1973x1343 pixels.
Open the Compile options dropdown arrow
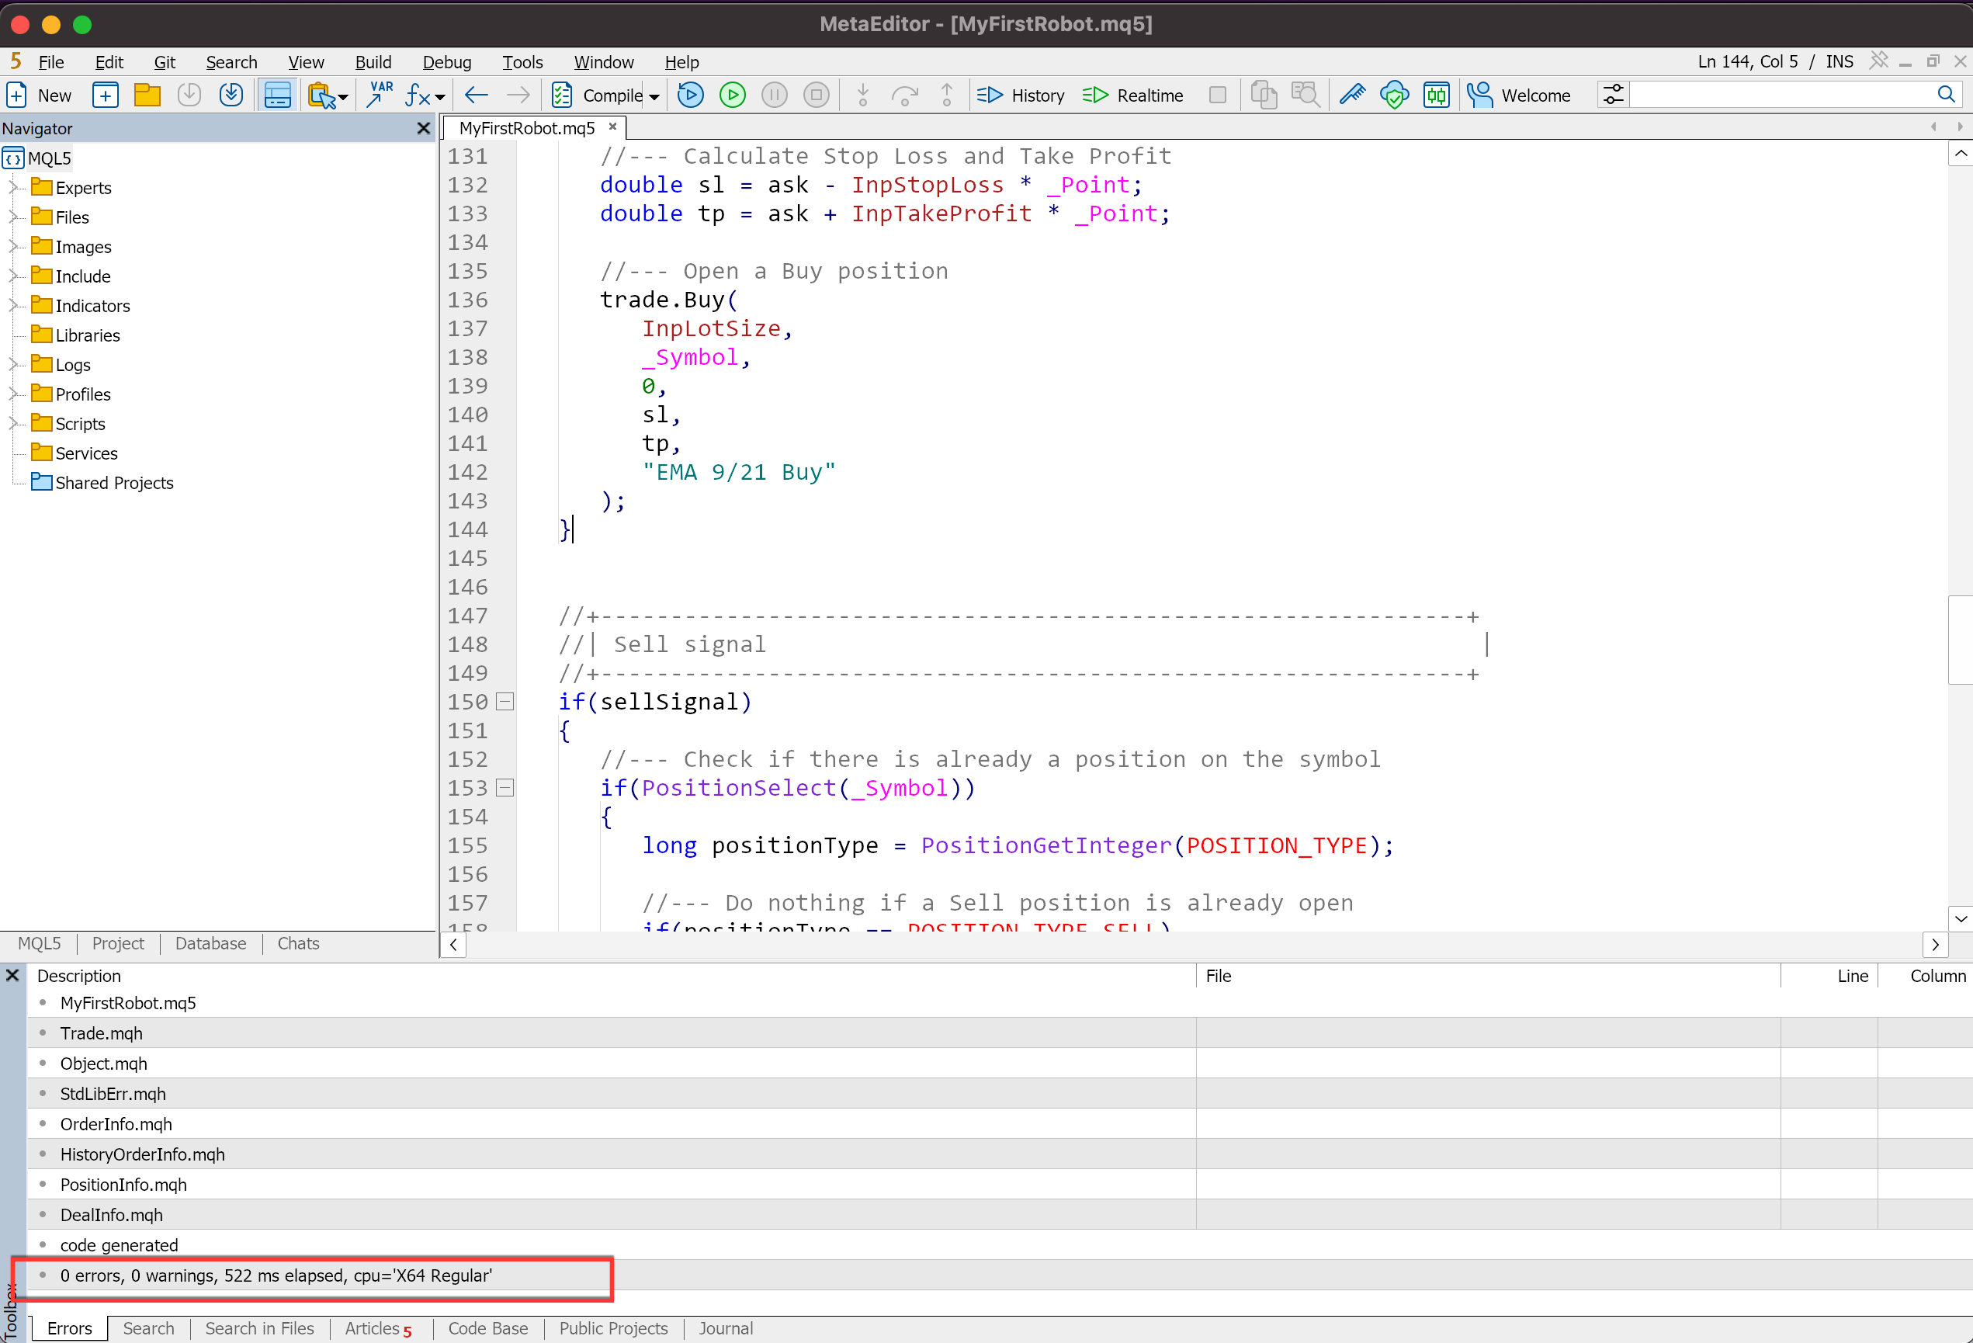point(654,98)
